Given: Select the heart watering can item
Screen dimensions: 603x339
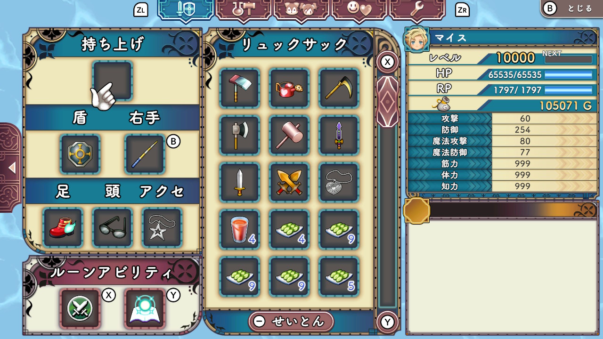Looking at the screenshot, I should [289, 88].
